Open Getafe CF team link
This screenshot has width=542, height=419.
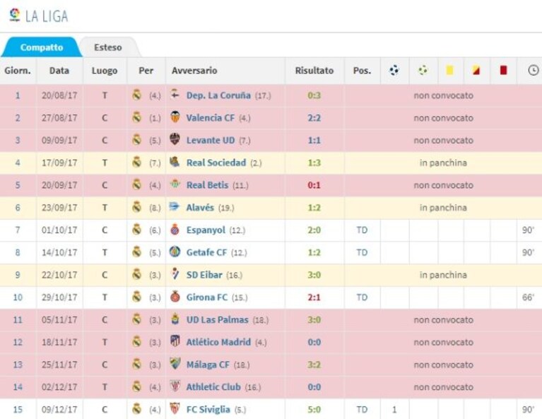point(207,253)
